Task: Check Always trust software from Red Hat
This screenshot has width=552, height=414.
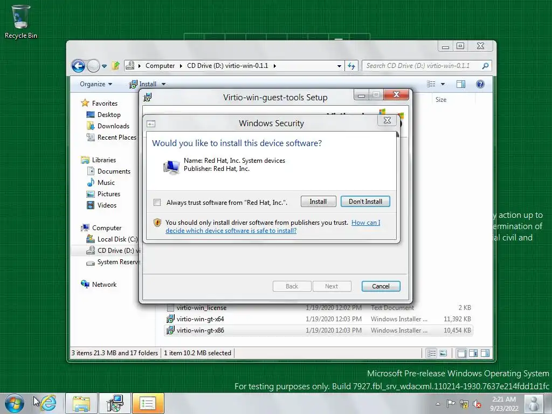Action: [157, 203]
